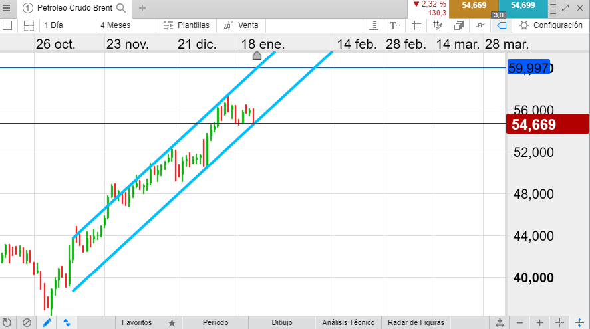Click the home marker on time axis
Screen dimensions: 590x329
pyautogui.click(x=257, y=56)
